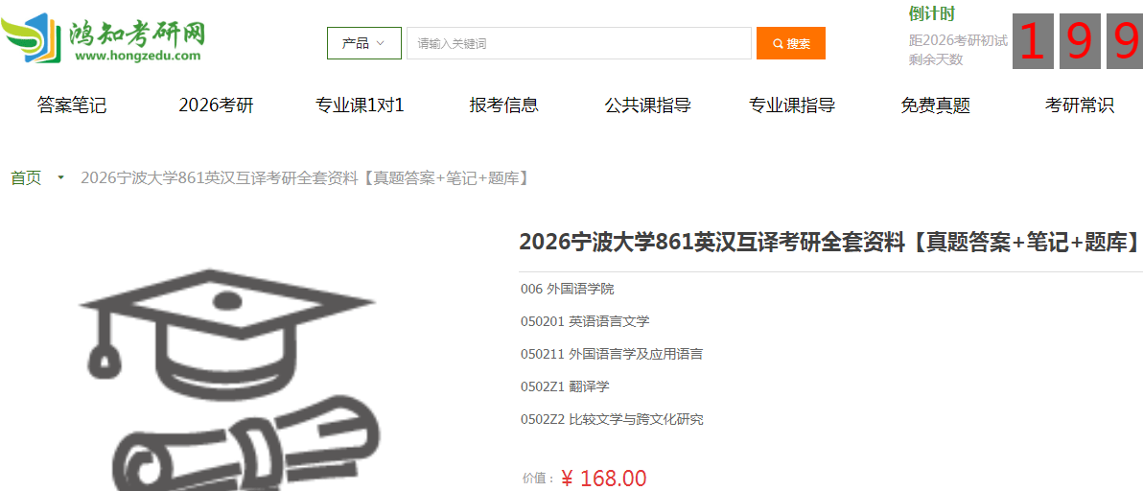This screenshot has height=491, width=1143.
Task: Click the chevron in 产品 selector
Action: 381,44
